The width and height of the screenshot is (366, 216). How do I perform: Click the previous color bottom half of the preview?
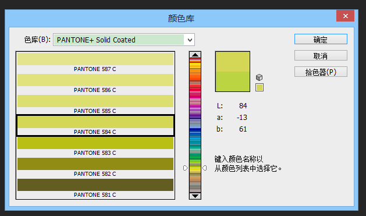coord(233,82)
